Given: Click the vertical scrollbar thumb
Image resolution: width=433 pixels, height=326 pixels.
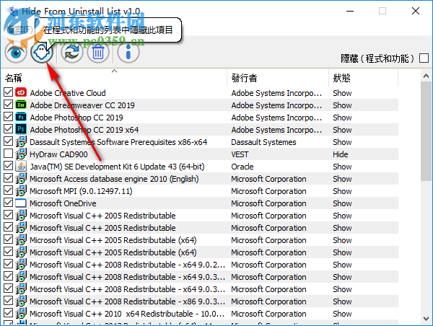Looking at the screenshot, I should pyautogui.click(x=426, y=131).
